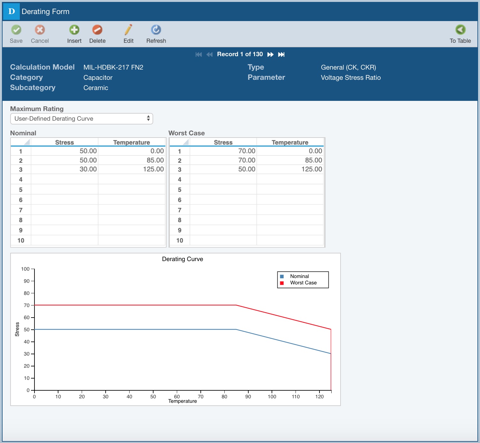Jump to the last record
Screen dimensions: 480x443
[281, 55]
